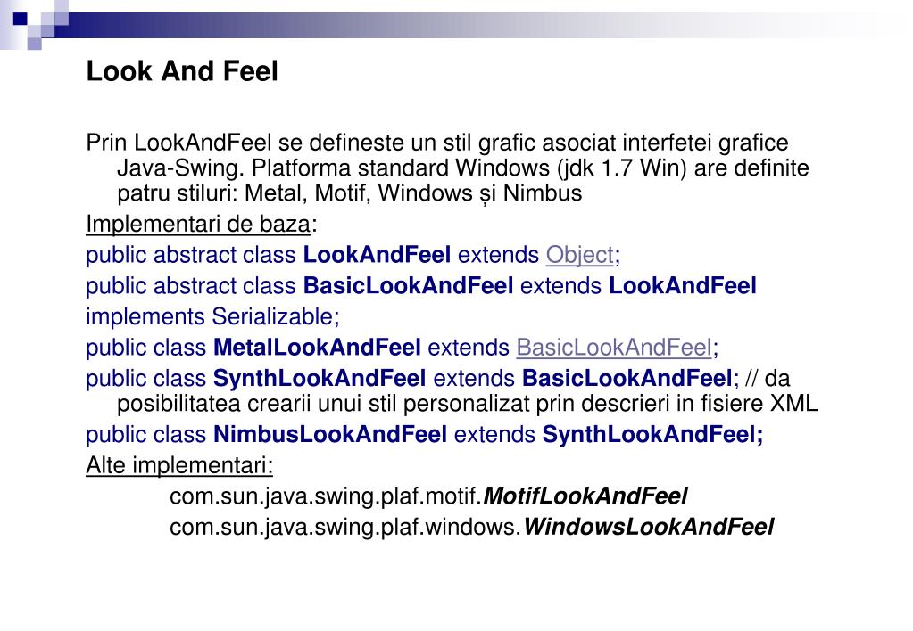This screenshot has height=631, width=913.
Task: Select the Alte implementari heading
Action: (x=179, y=465)
